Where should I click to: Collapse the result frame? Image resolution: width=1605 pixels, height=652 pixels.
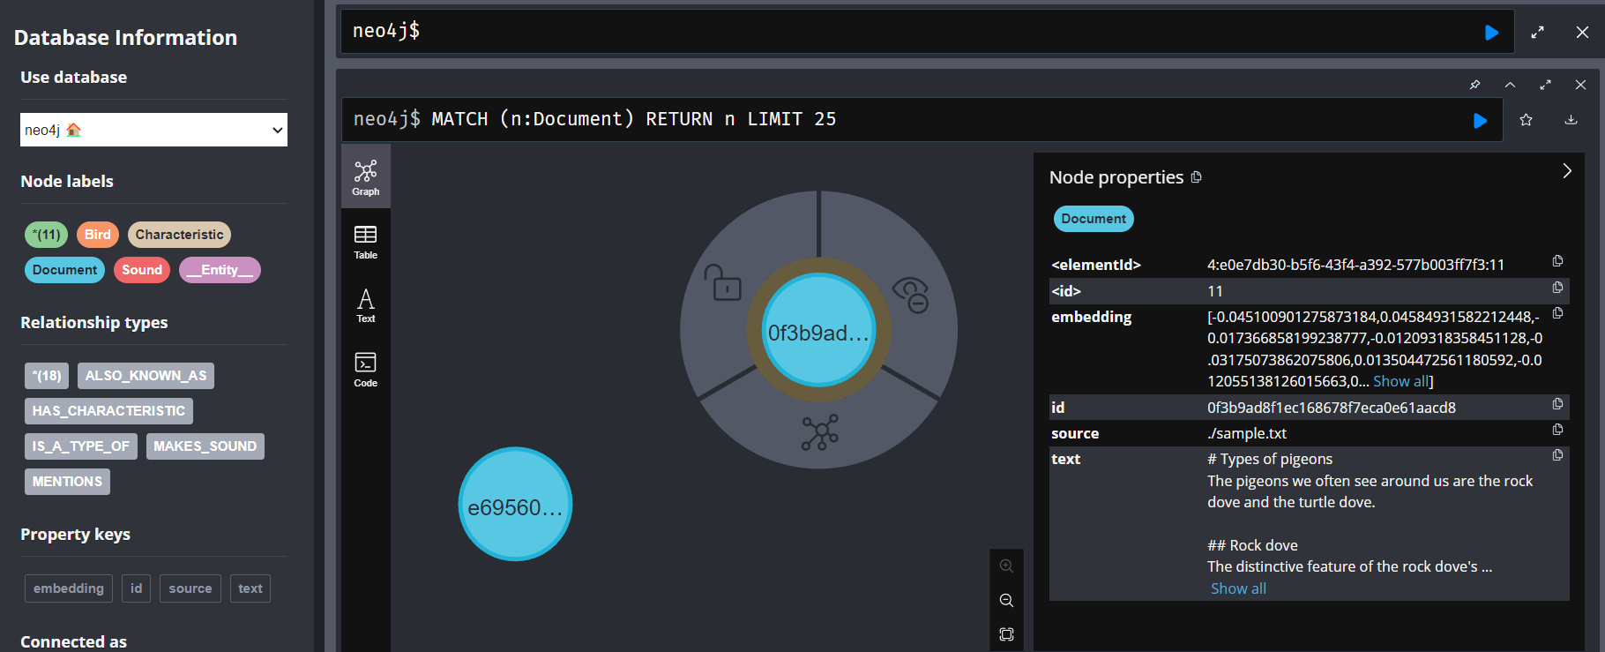(1510, 85)
